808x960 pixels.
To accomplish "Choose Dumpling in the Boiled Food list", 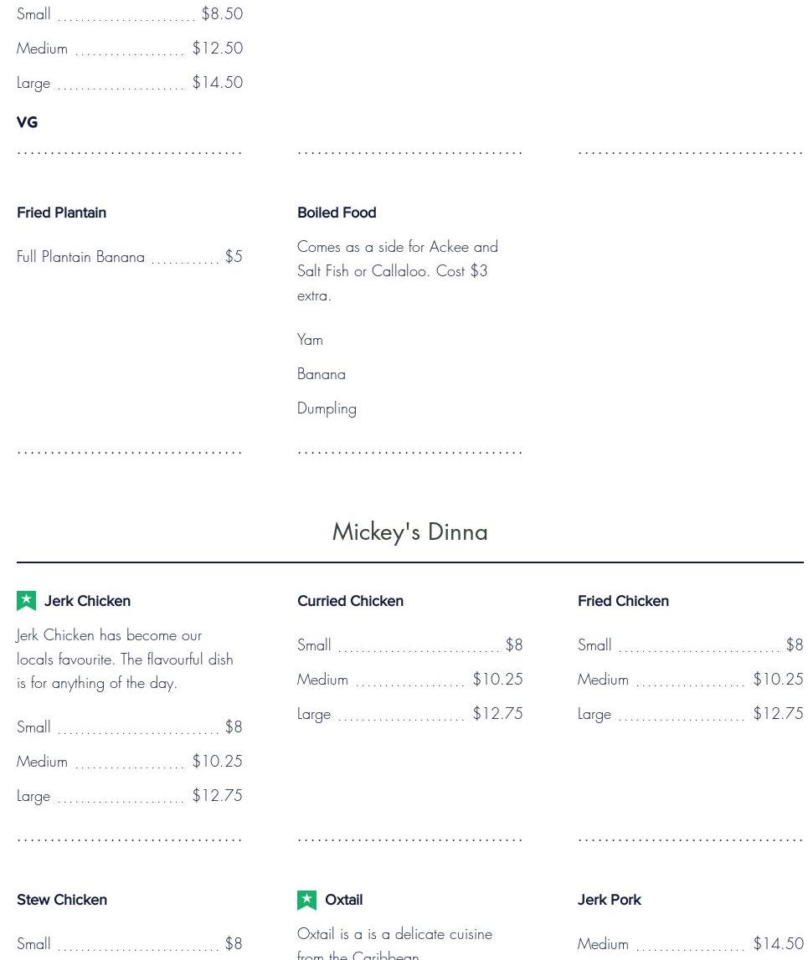I will click(x=327, y=408).
